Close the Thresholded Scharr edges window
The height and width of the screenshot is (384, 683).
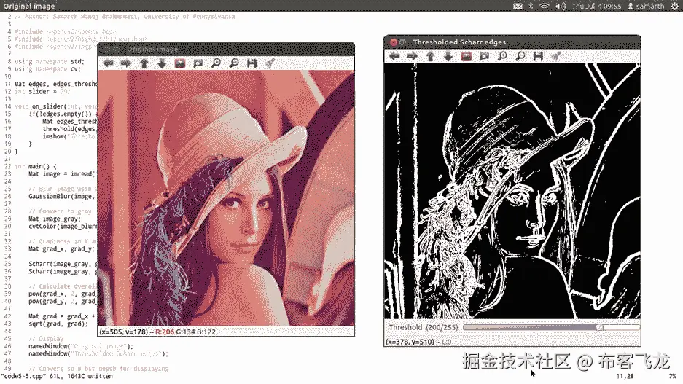point(394,42)
